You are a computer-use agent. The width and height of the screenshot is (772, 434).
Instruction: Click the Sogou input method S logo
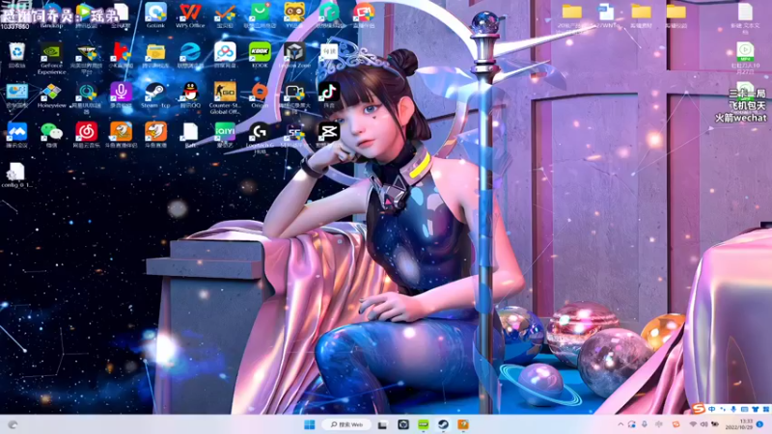pyautogui.click(x=698, y=408)
